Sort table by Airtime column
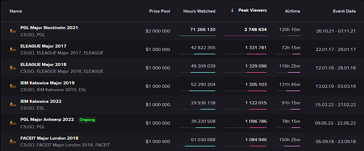The width and height of the screenshot is (364, 151). tap(293, 11)
